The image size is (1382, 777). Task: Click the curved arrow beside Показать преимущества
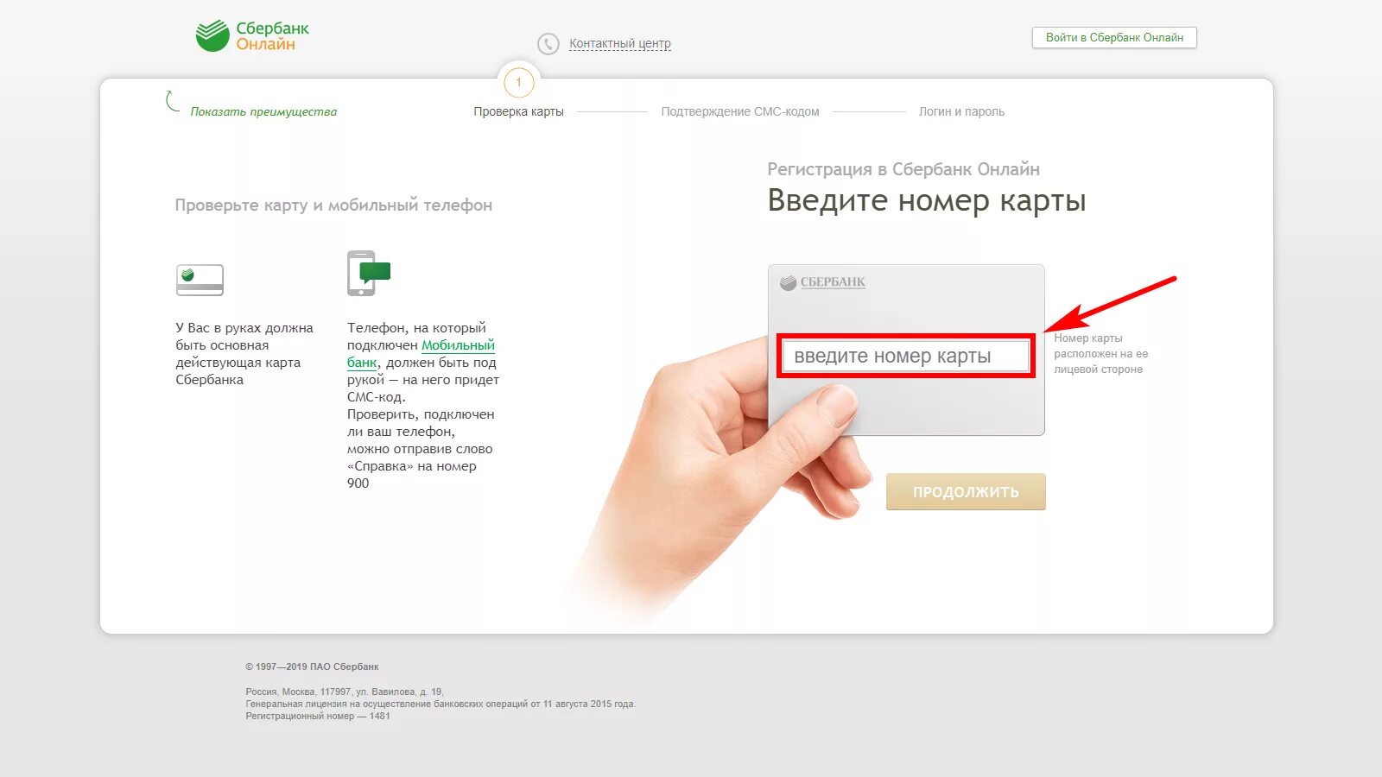[173, 101]
